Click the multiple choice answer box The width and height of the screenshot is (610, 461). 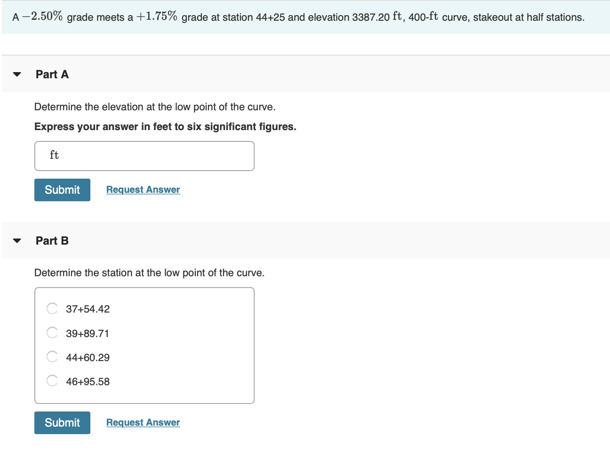pos(144,345)
